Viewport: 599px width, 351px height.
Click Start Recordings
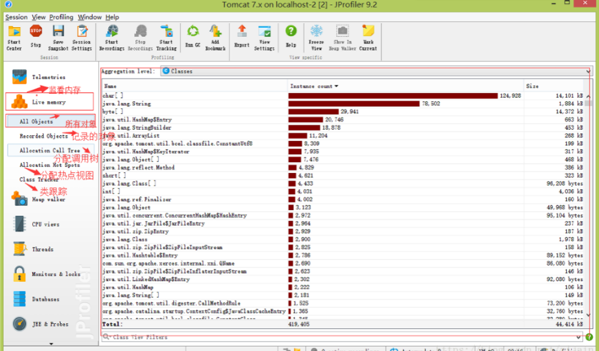coord(111,38)
